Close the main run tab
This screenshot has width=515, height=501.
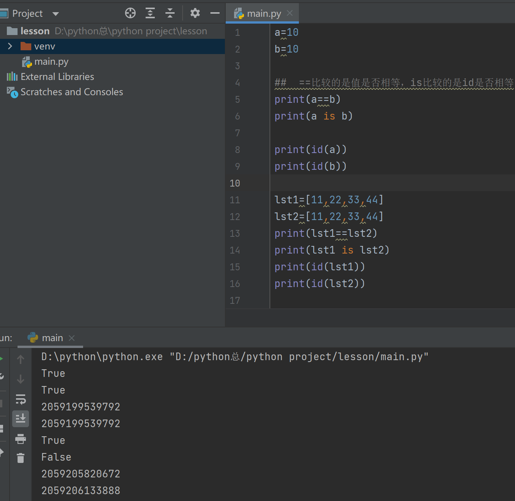pos(72,338)
